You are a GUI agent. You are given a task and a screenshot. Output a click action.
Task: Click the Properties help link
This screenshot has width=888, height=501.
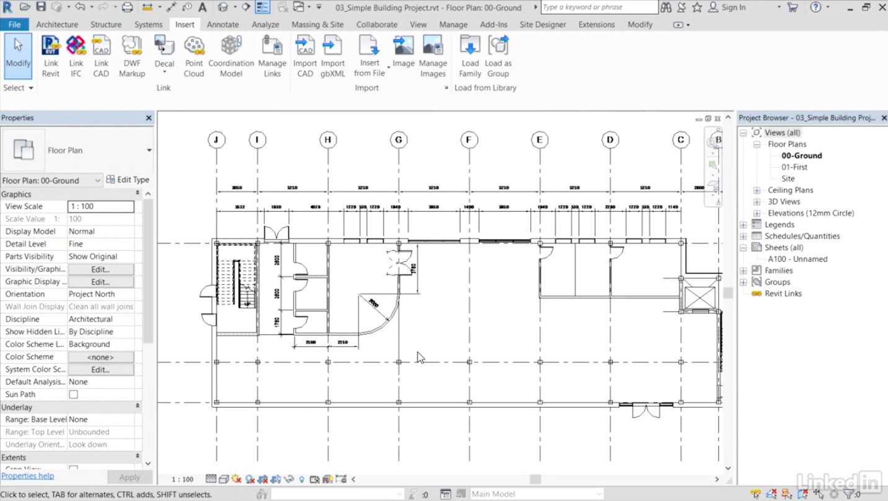pos(27,475)
